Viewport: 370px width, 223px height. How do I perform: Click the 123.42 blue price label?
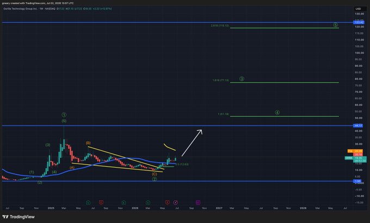[x=358, y=22]
